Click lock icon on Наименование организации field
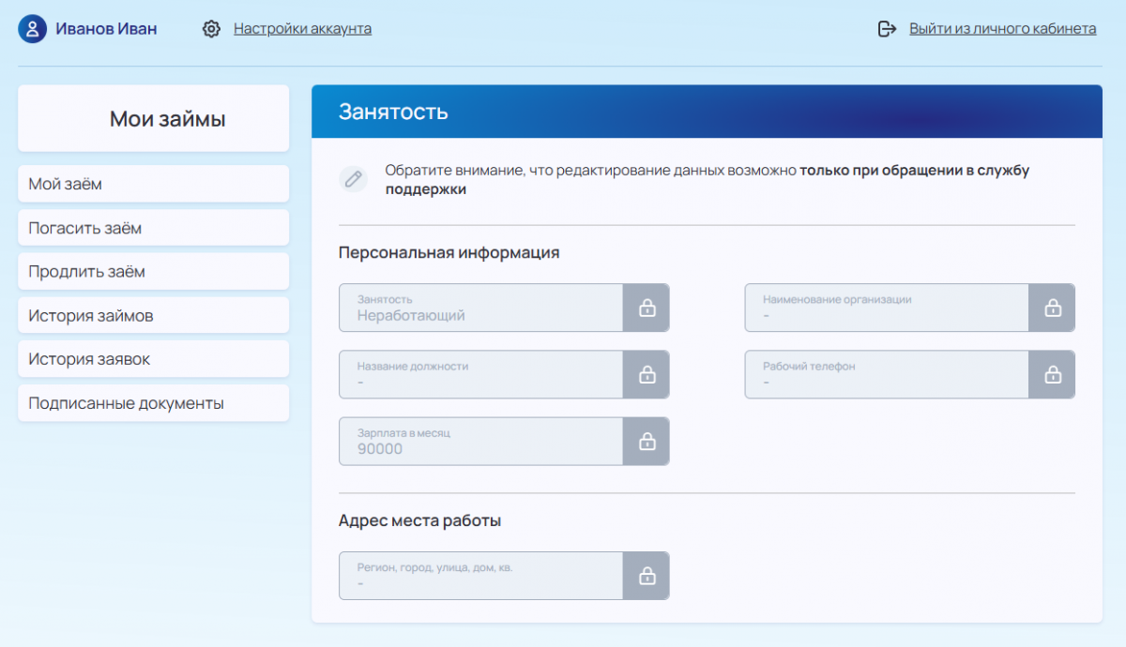 [x=1052, y=308]
